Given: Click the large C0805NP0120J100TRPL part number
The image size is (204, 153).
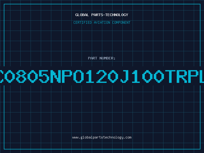Looking at the screenshot, I should (102, 76).
